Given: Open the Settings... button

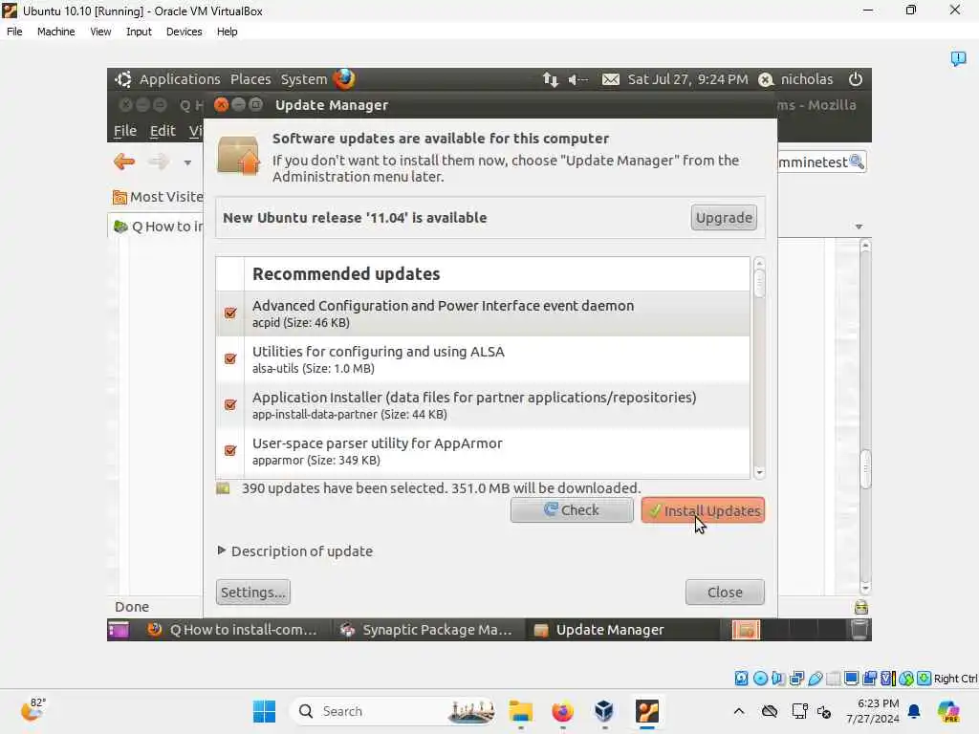Looking at the screenshot, I should (252, 593).
